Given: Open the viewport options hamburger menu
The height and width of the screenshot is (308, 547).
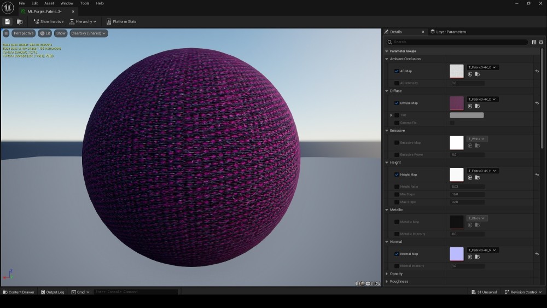Looking at the screenshot, I should tap(6, 33).
